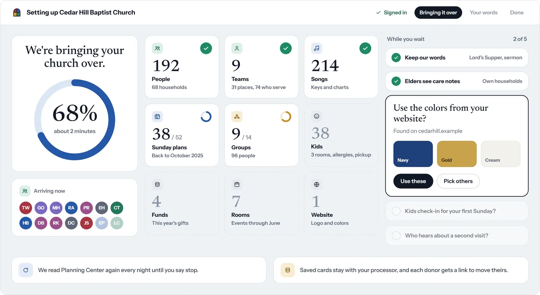Screen dimensions: 540x295
Task: Click the Sunday plans progress ring
Action: point(206,116)
